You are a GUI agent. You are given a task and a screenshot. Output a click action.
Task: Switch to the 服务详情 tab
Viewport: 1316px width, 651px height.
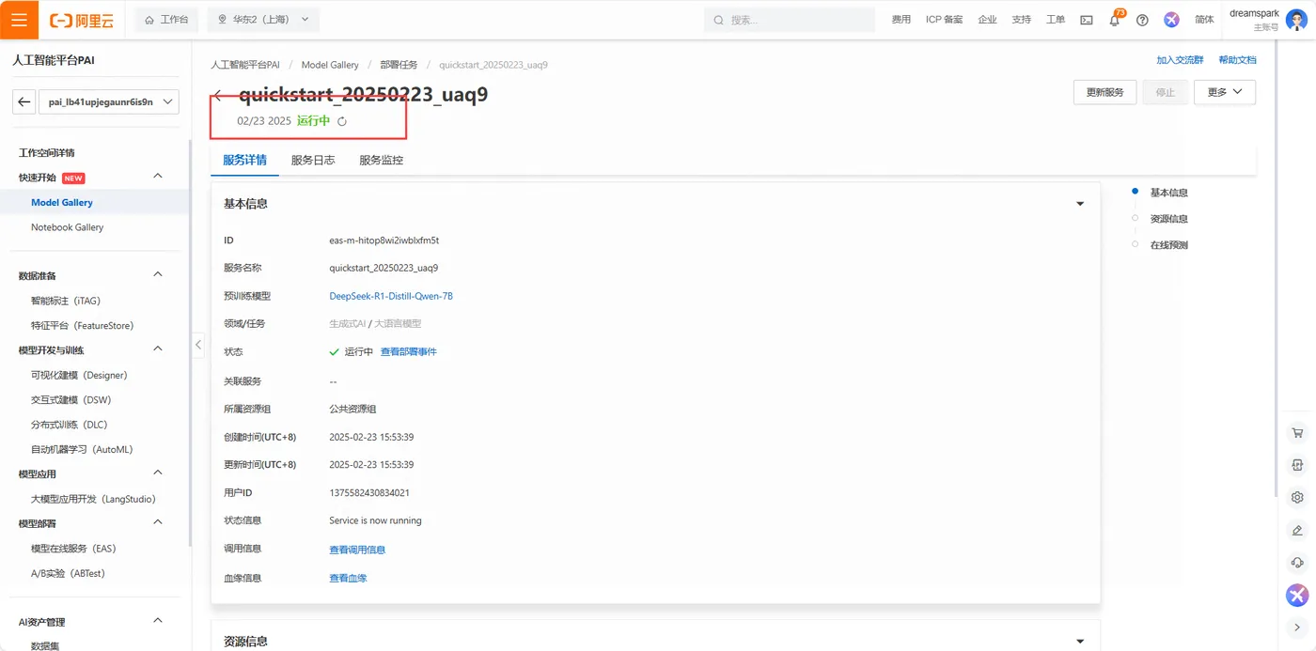click(244, 161)
